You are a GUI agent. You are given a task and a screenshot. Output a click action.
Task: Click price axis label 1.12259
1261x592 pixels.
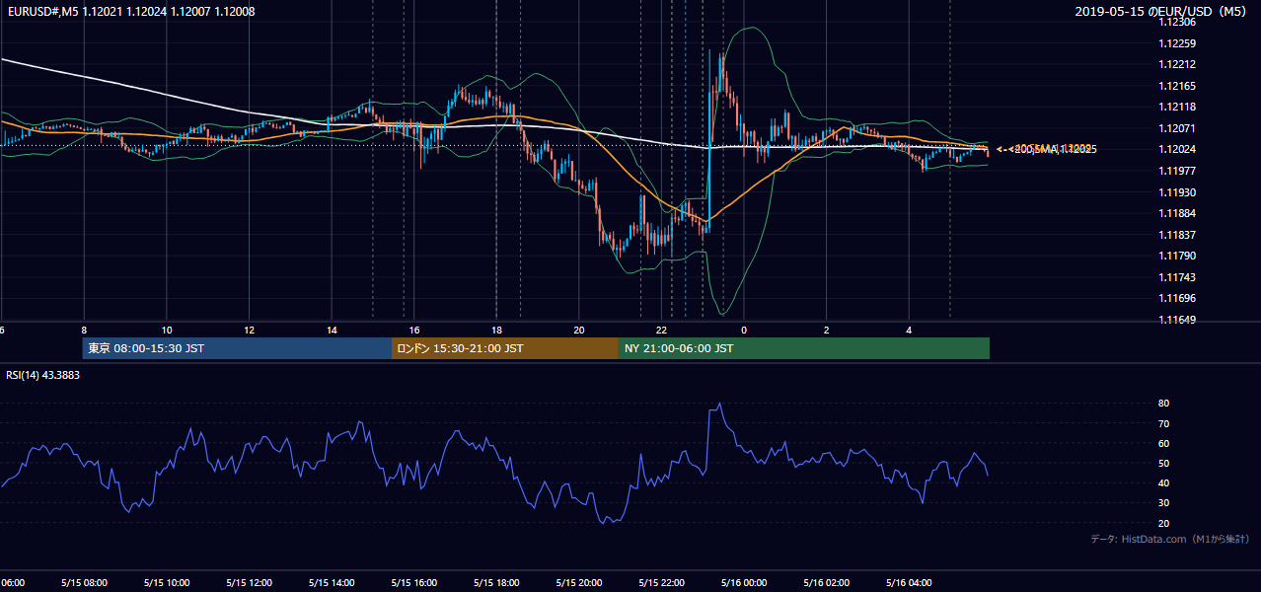[x=1176, y=43]
